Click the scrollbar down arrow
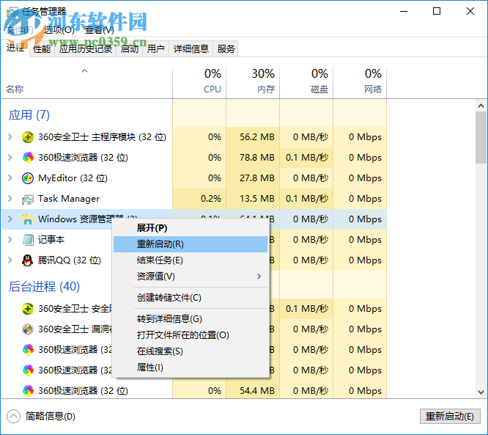Screen dimensions: 488x435 point(481,392)
